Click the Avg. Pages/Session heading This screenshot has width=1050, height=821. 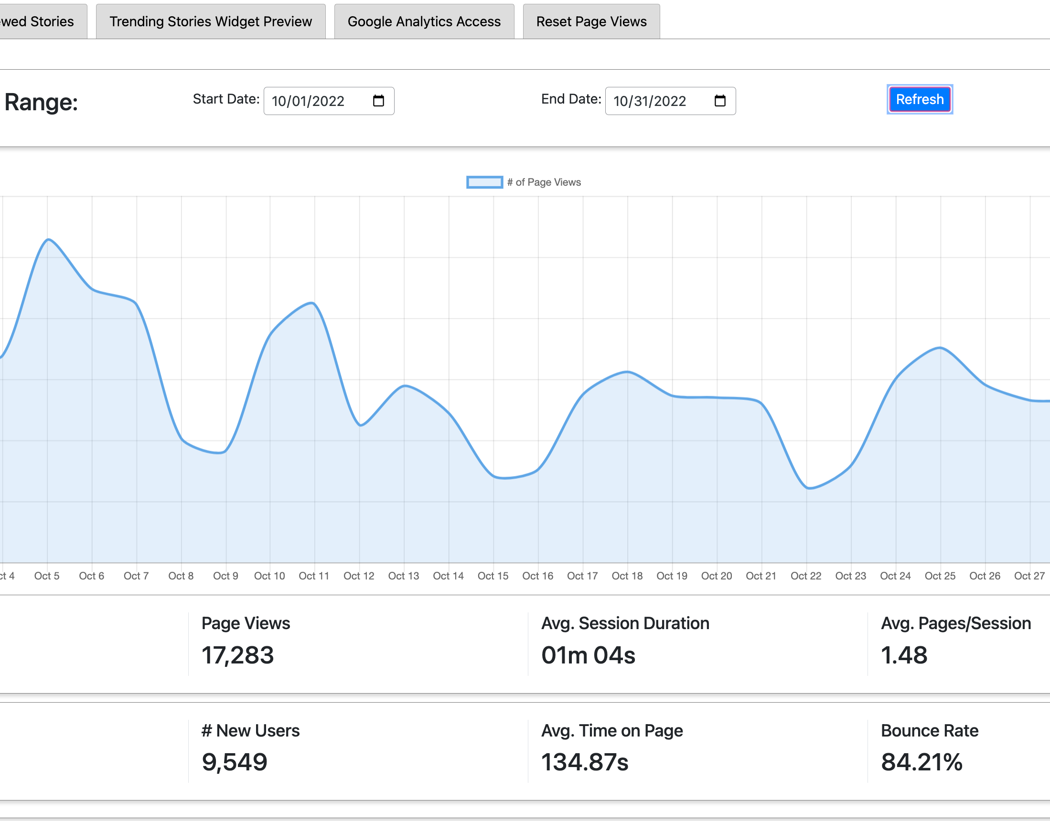(x=956, y=623)
